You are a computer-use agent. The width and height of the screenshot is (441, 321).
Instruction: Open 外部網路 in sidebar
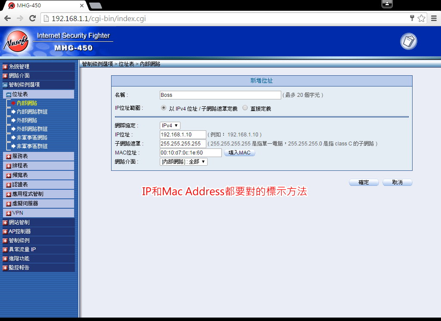tap(27, 120)
